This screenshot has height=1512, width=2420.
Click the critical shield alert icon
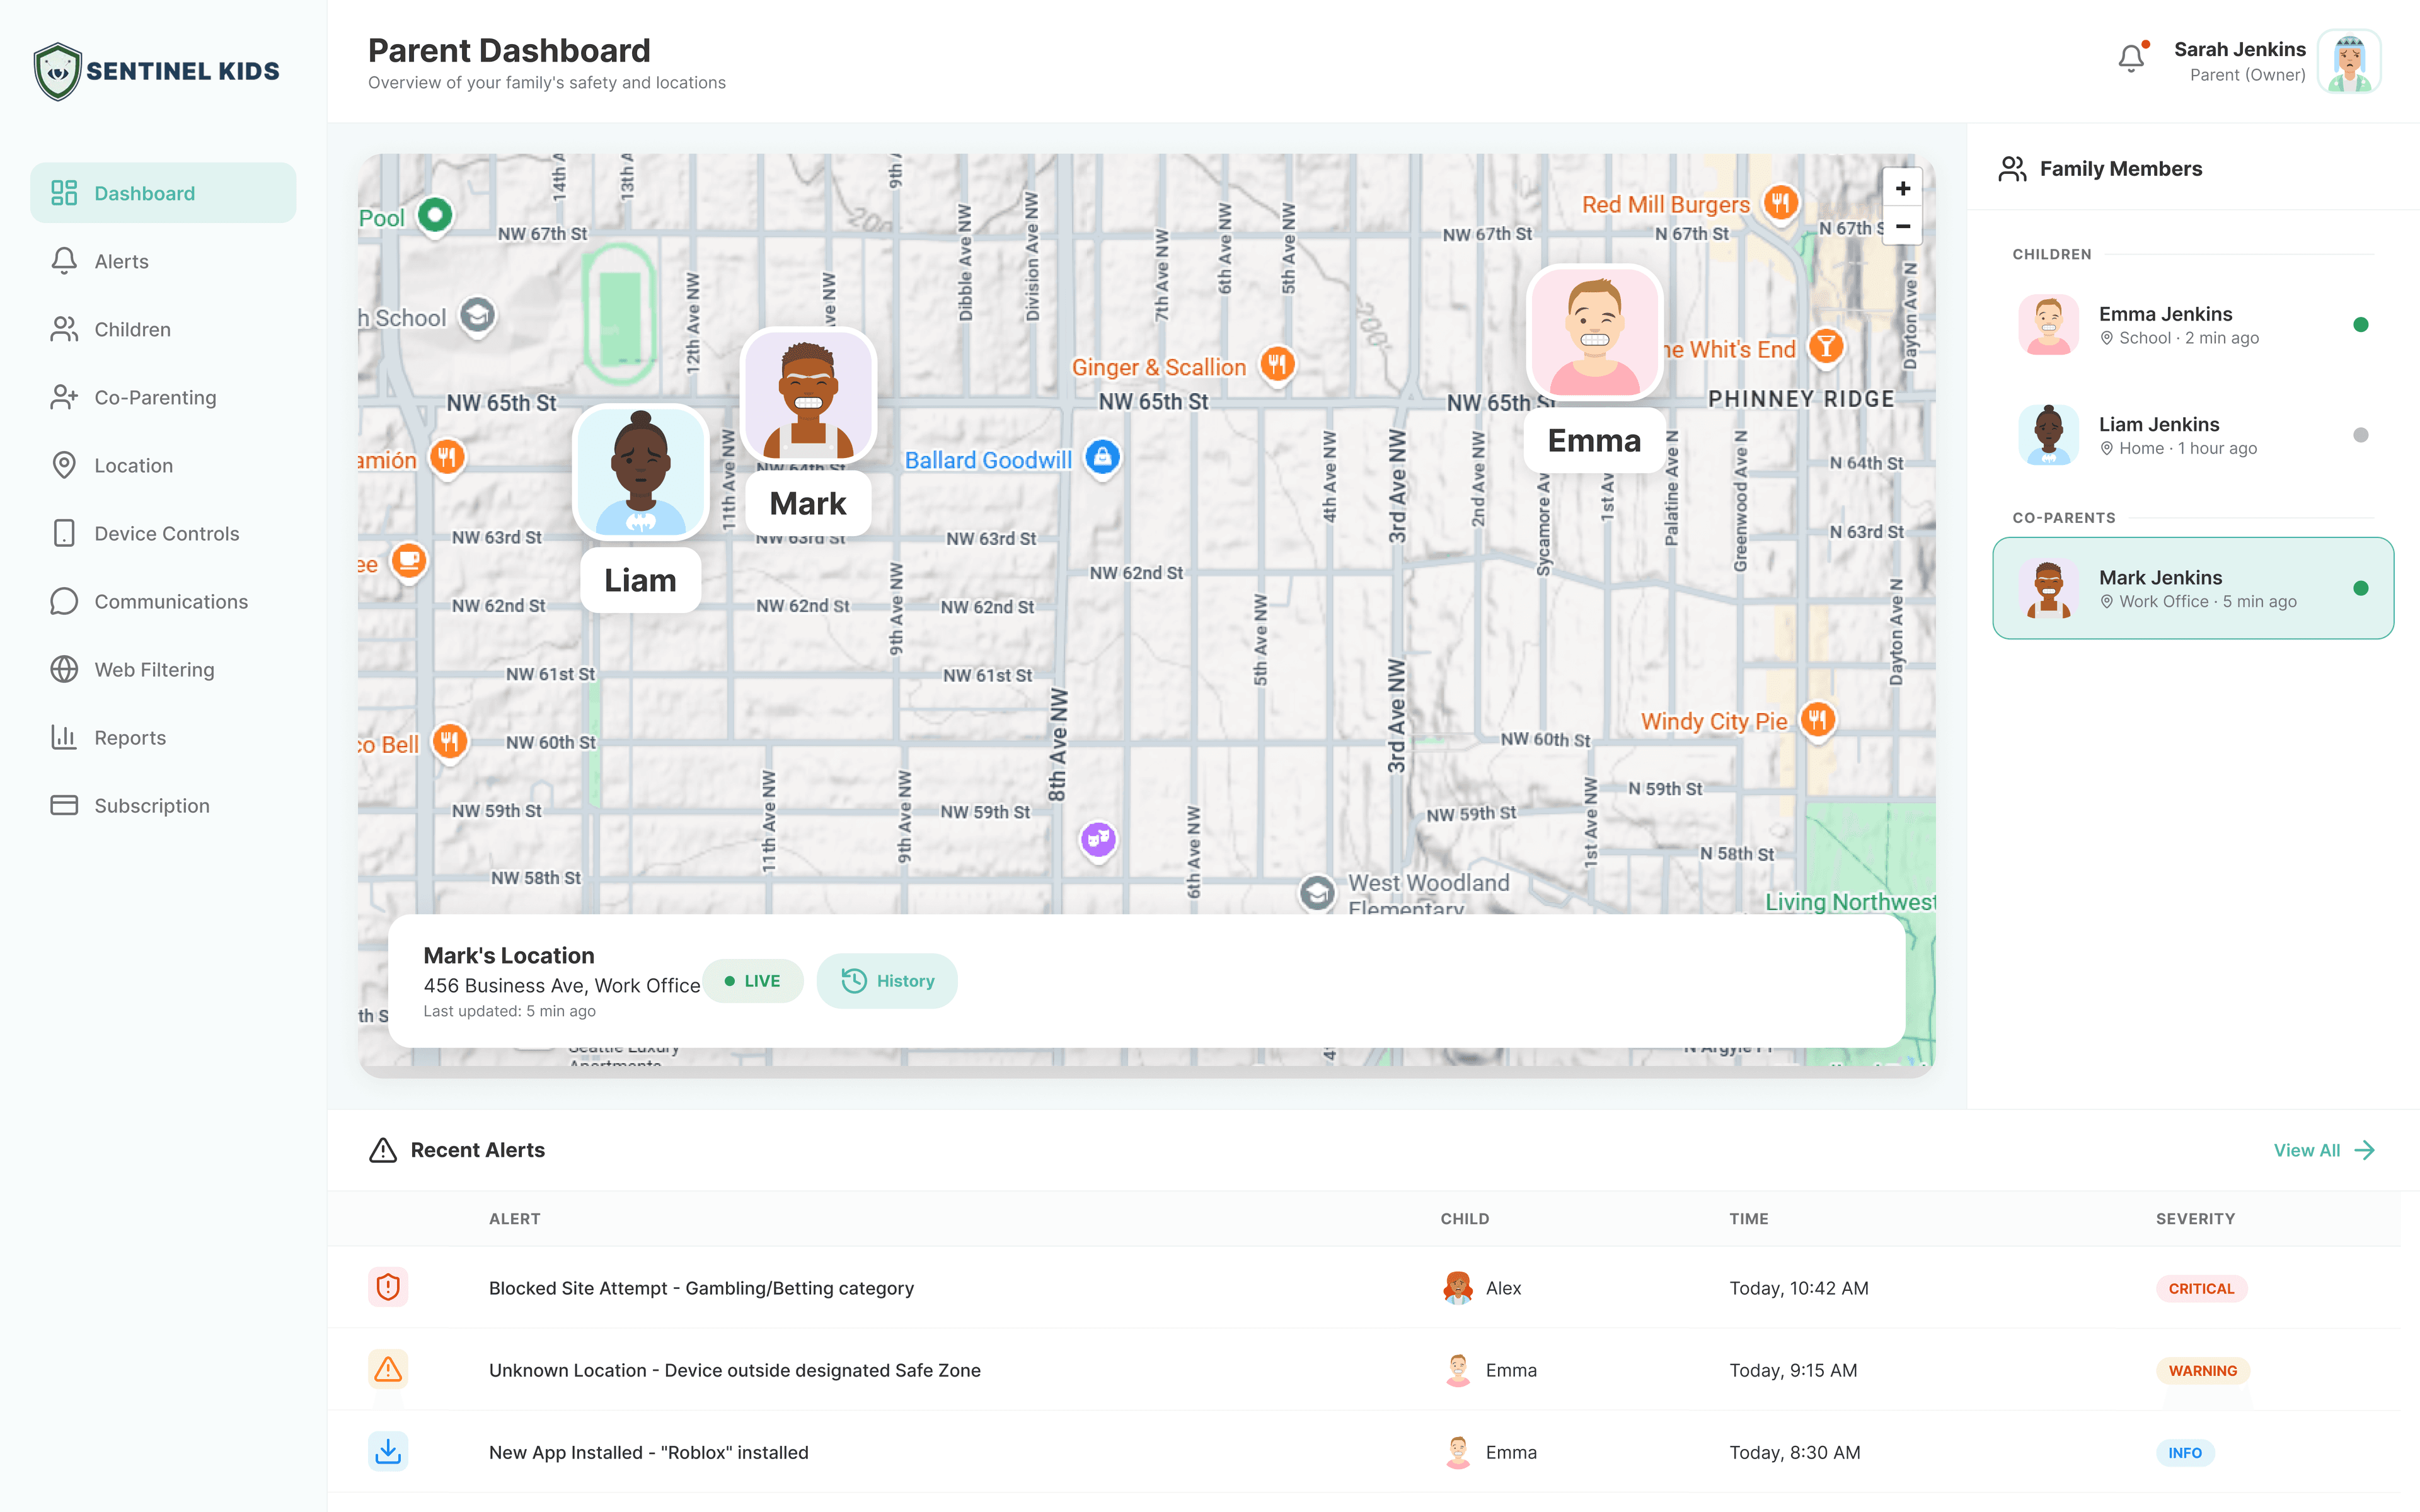coord(388,1287)
